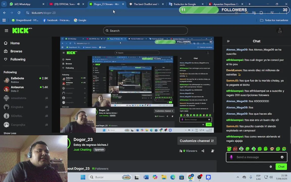
Task: Switch to OBS Studio on the taskbar
Action: [200, 177]
